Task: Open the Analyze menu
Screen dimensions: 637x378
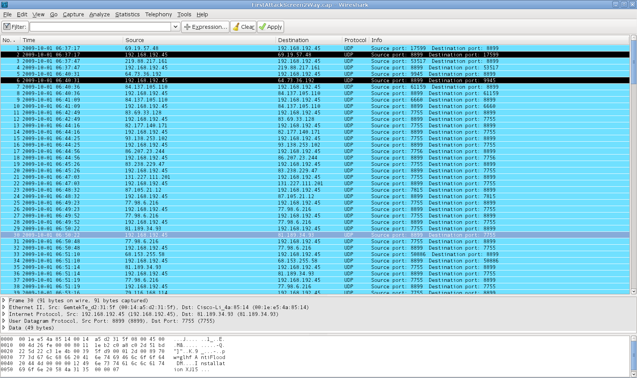Action: pyautogui.click(x=99, y=14)
